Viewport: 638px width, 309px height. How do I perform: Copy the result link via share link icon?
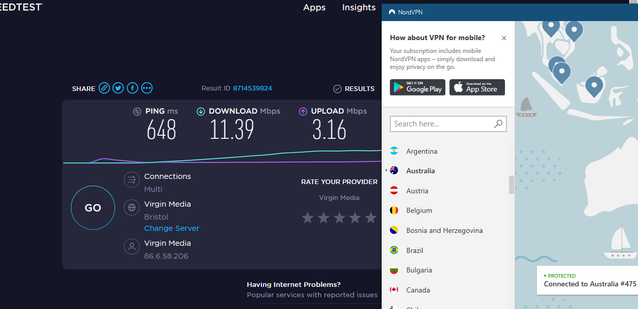[x=104, y=88]
